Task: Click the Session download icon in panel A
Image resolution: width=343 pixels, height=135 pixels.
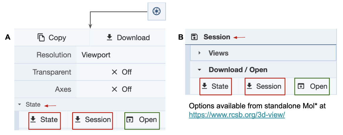Action: tap(77, 120)
